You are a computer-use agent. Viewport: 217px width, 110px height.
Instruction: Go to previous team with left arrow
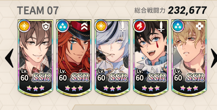(x=9, y=58)
